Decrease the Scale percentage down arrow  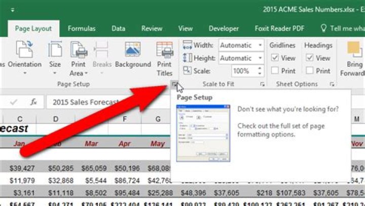pyautogui.click(x=260, y=73)
